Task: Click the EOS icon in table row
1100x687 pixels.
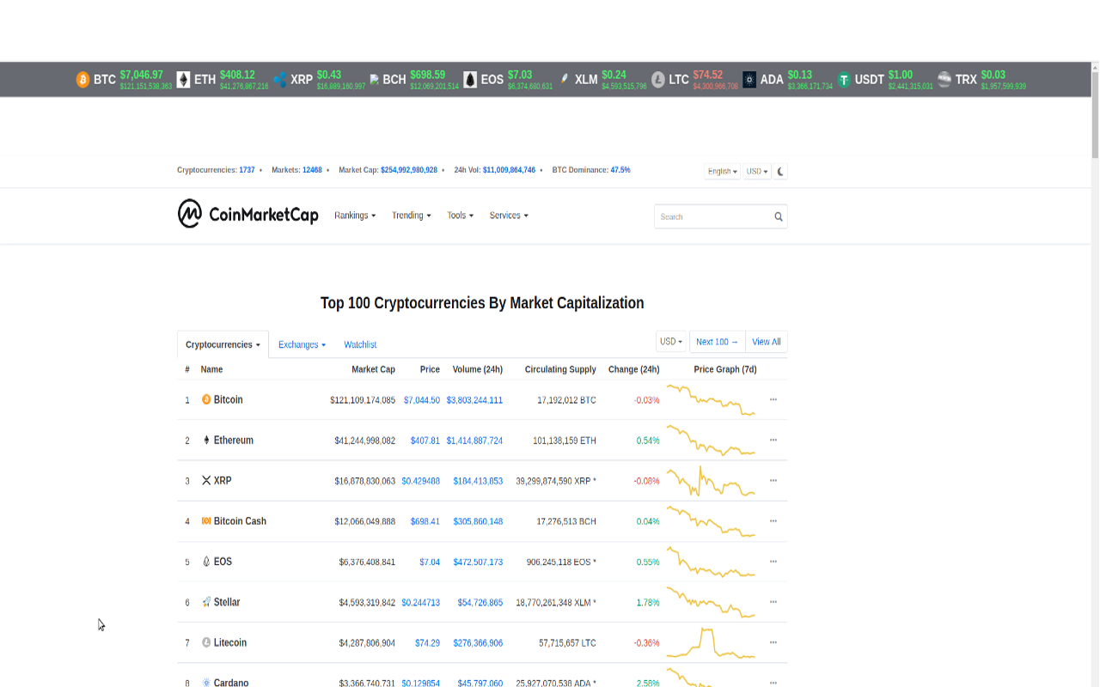Action: click(206, 562)
